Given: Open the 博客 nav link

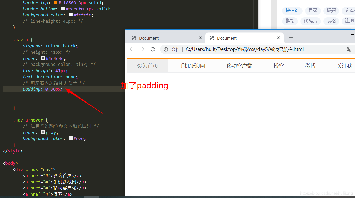Looking at the screenshot, I should pyautogui.click(x=279, y=66).
